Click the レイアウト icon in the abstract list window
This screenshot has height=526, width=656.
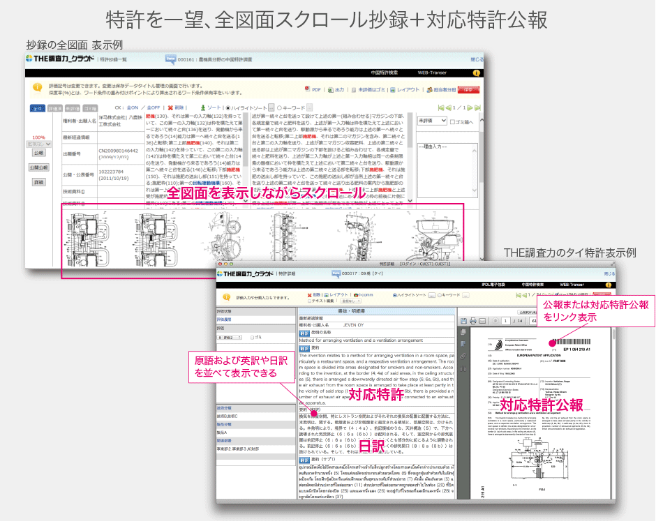[x=393, y=89]
